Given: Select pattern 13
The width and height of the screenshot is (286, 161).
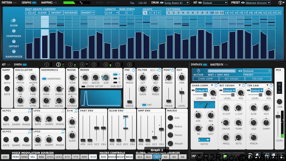Looking at the screenshot, I should tap(226, 13).
